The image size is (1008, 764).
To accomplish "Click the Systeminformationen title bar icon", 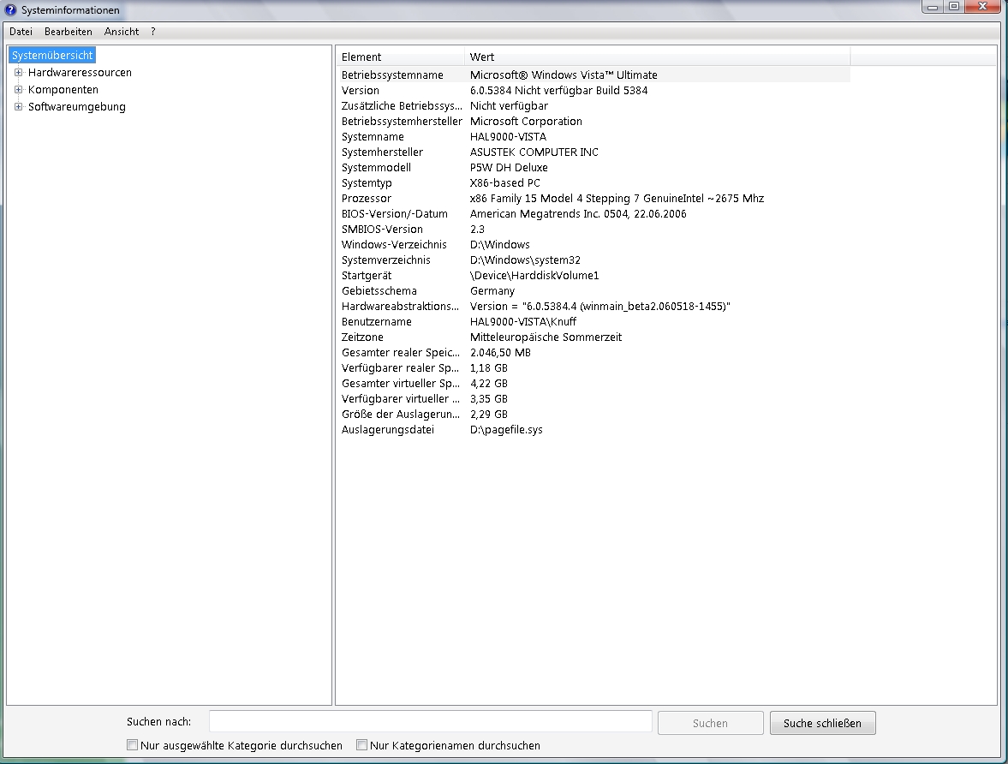I will [x=10, y=9].
